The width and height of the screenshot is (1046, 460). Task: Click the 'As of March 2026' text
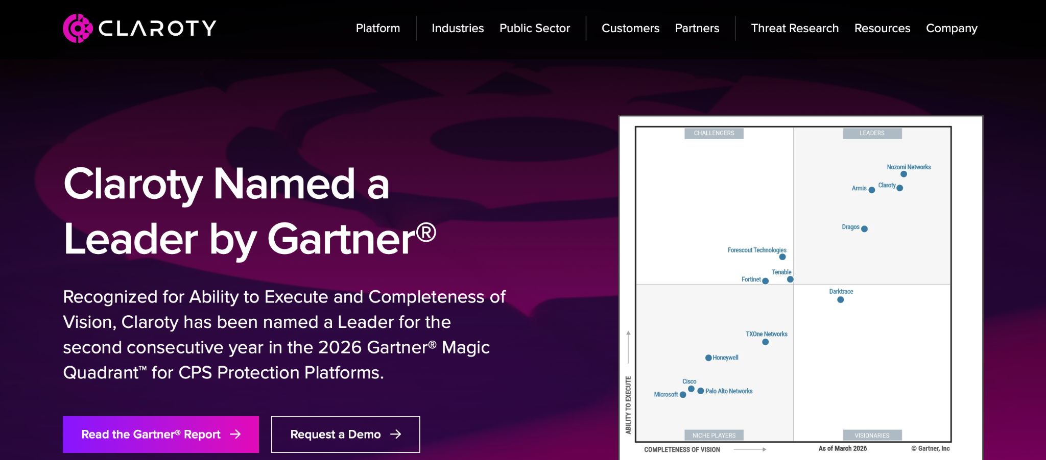843,448
